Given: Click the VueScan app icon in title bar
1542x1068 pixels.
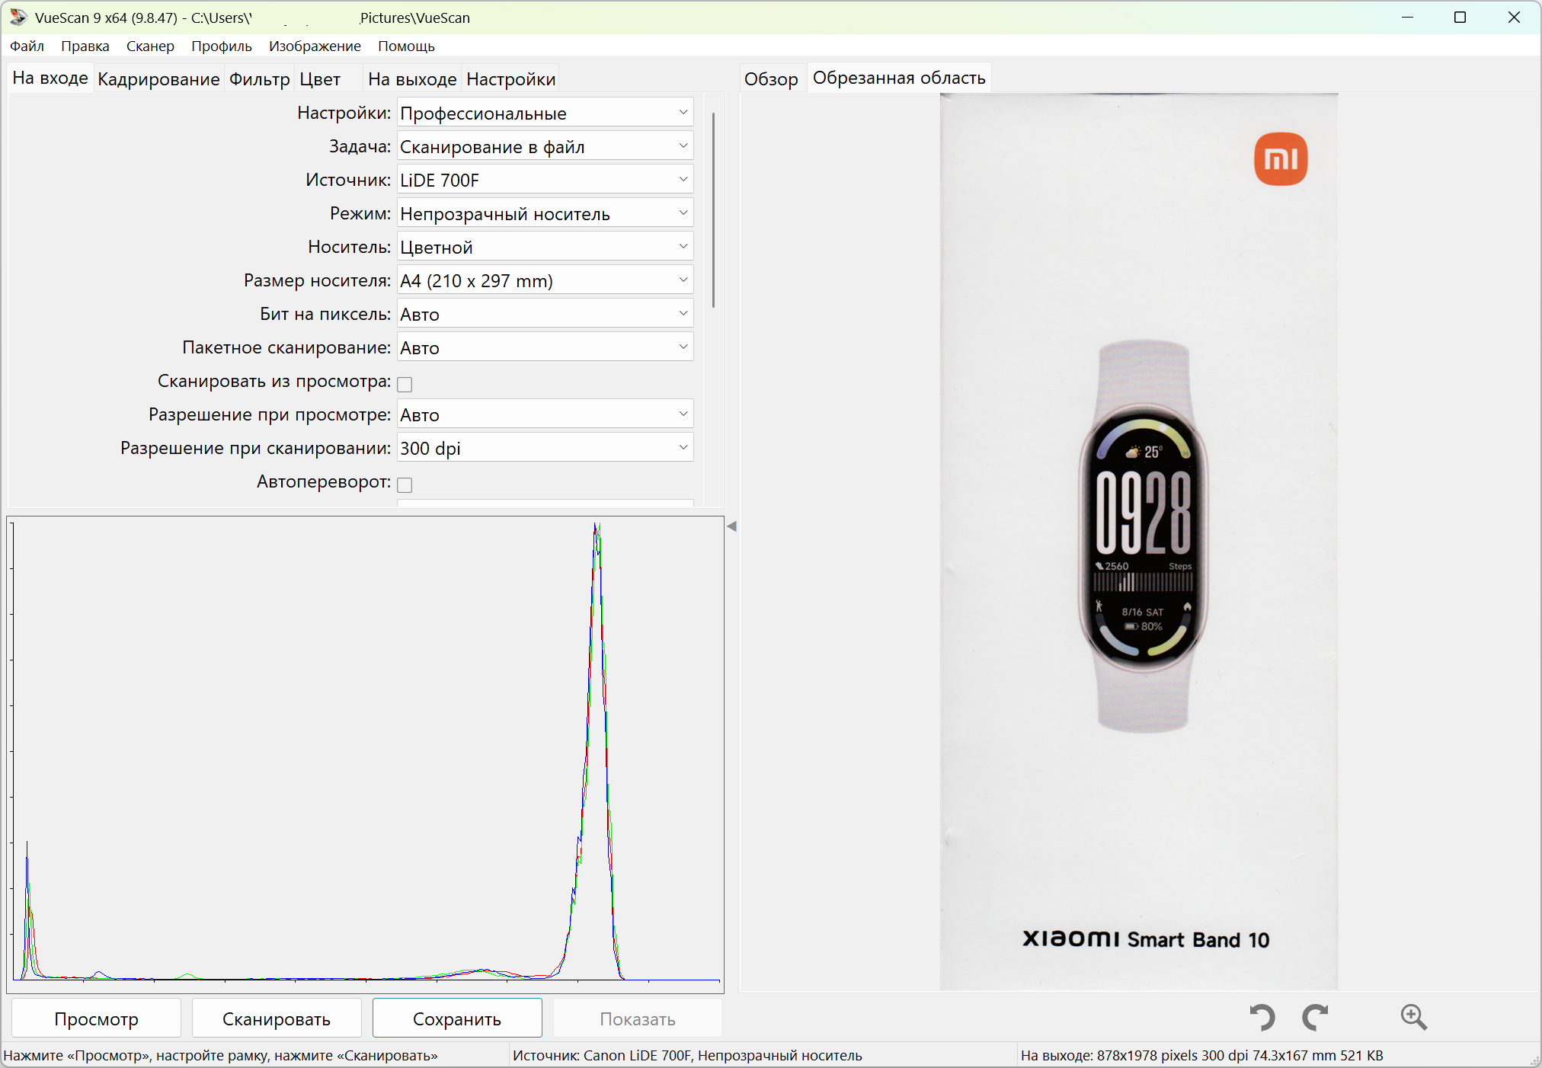Looking at the screenshot, I should (x=18, y=17).
